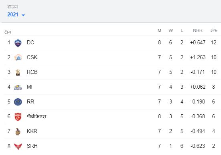Click the SRH team logo

click(18, 146)
